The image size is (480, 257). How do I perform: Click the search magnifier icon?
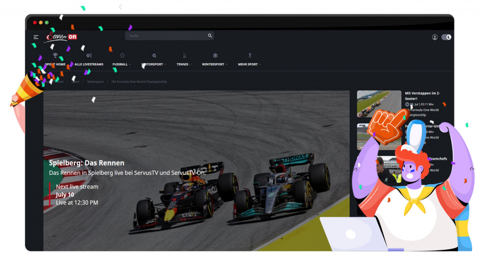tap(210, 36)
